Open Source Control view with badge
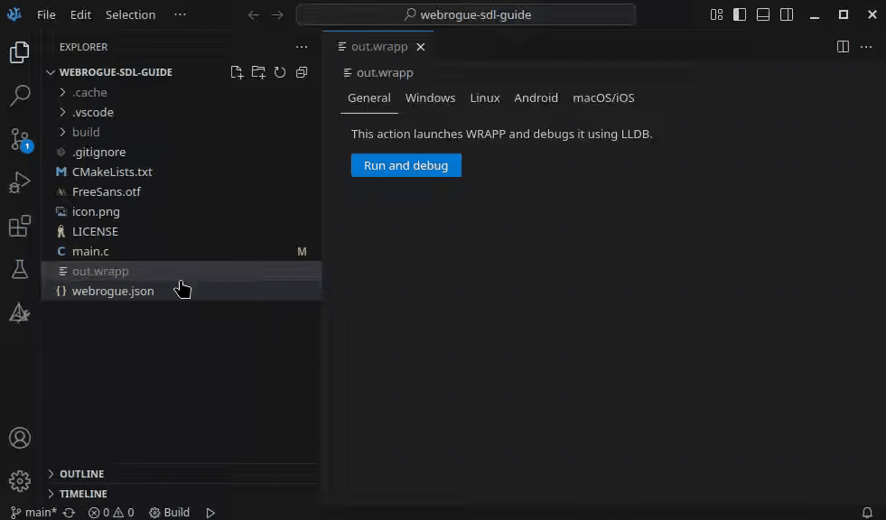The width and height of the screenshot is (886, 520). pyautogui.click(x=19, y=139)
